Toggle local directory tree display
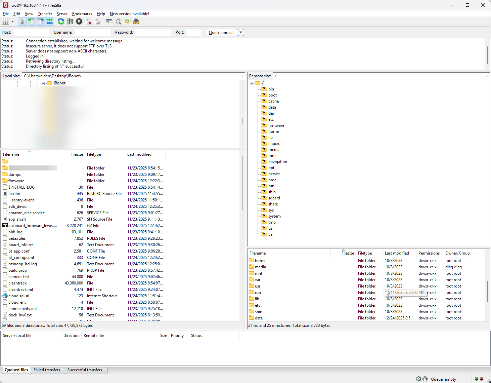 (31, 22)
